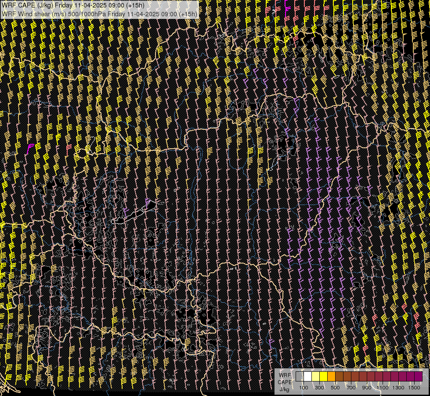
Task: Click the 1100 legend value
Action: tap(383, 388)
